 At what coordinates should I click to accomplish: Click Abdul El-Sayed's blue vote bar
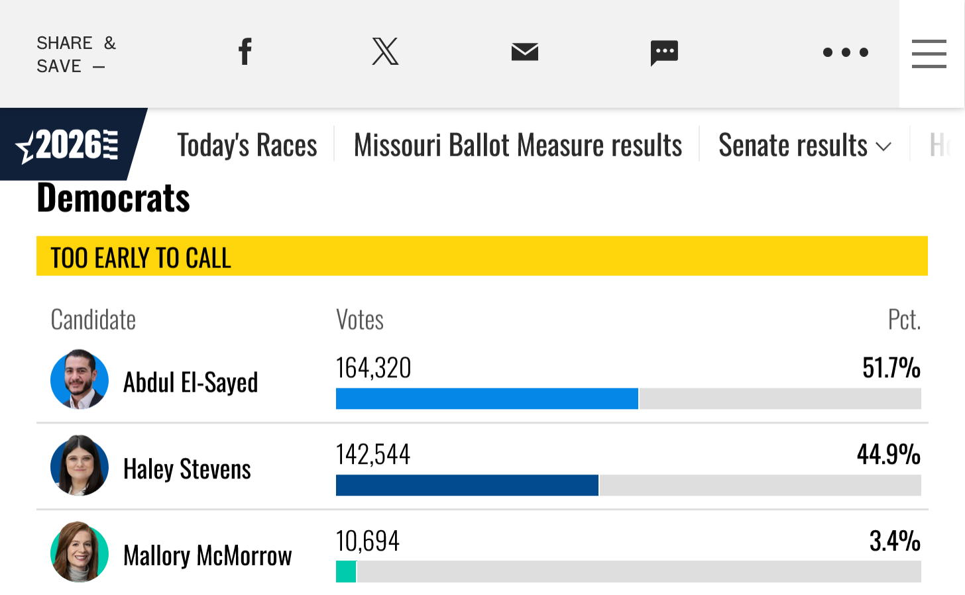point(486,399)
